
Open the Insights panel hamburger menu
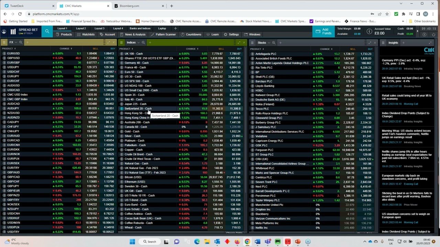point(383,43)
